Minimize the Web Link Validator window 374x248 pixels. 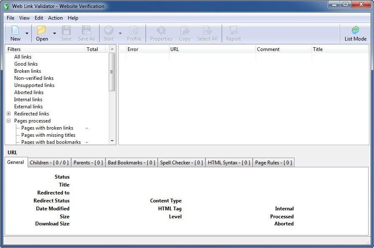[x=334, y=5]
